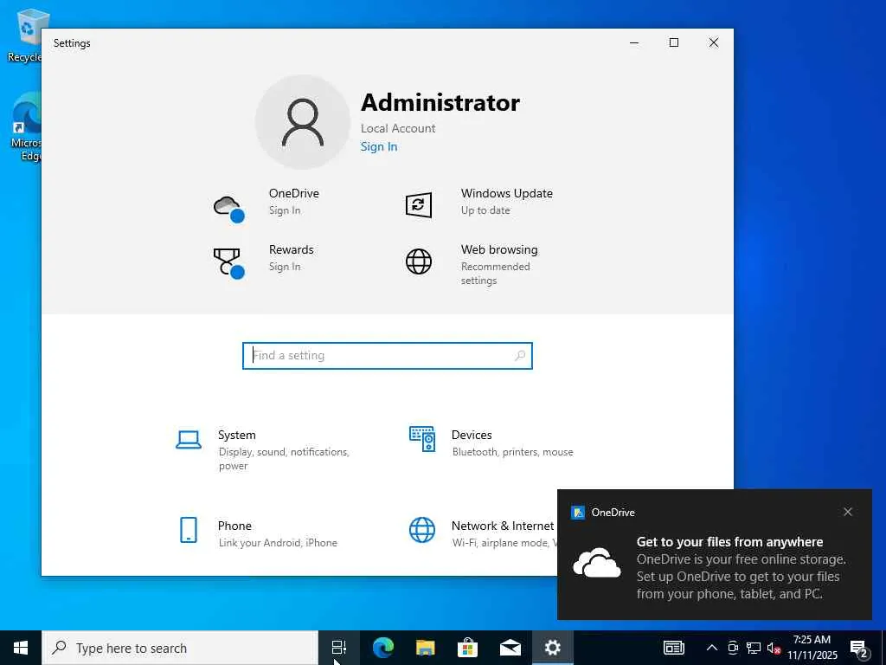The width and height of the screenshot is (886, 665).
Task: Click the Administrator profile avatar
Action: [302, 121]
